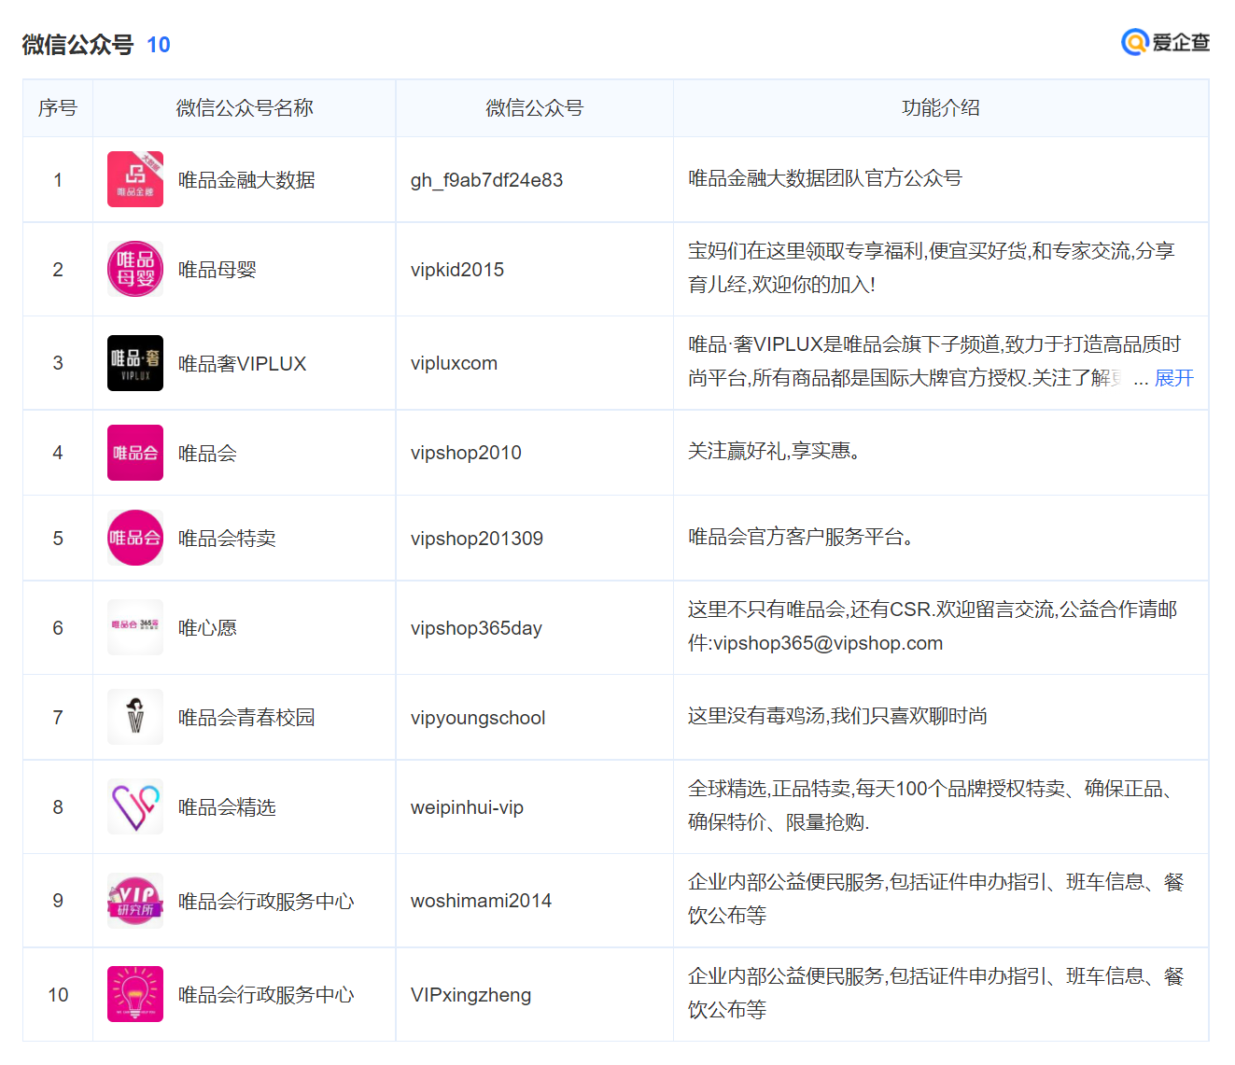The height and width of the screenshot is (1065, 1235).
Task: Select the VIPxingzheng account ID
Action: click(x=470, y=995)
